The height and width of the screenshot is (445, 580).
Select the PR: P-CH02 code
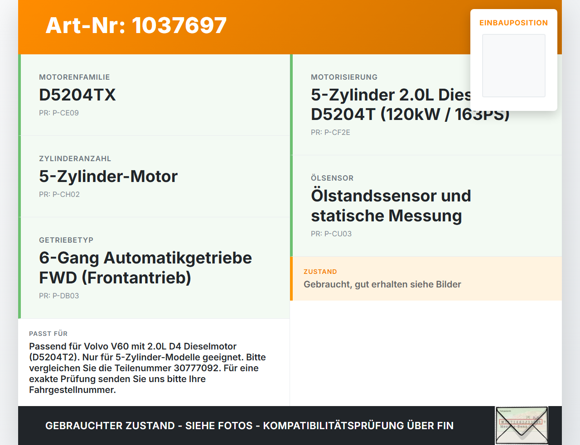[59, 194]
